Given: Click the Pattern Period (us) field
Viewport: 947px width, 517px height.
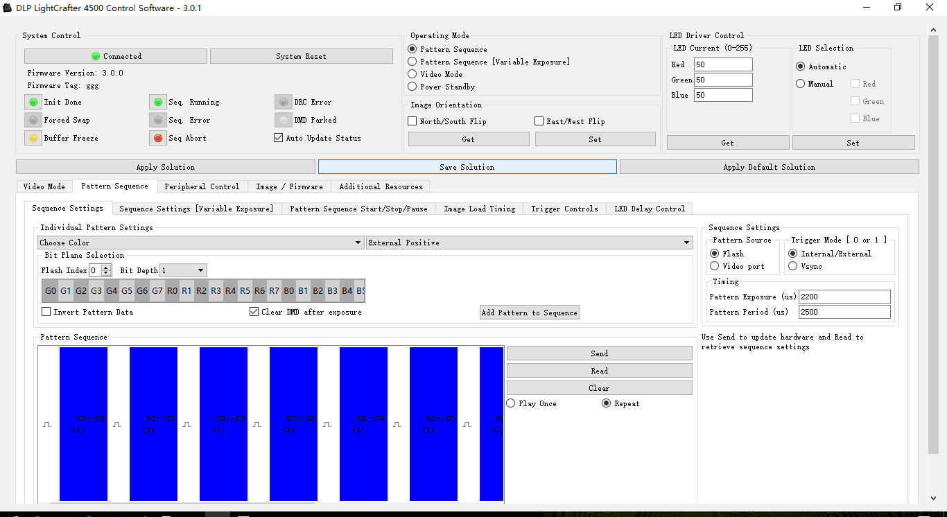Looking at the screenshot, I should [844, 312].
